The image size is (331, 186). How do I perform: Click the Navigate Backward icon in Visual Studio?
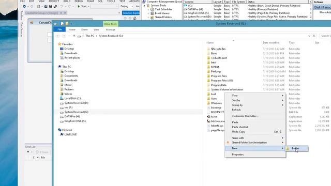tap(24, 6)
